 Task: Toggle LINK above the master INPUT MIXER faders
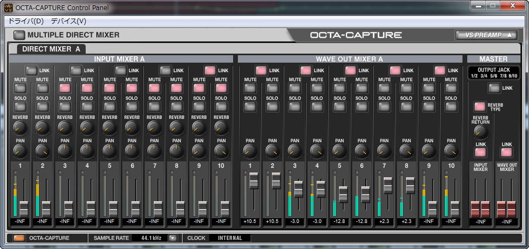tap(481, 152)
